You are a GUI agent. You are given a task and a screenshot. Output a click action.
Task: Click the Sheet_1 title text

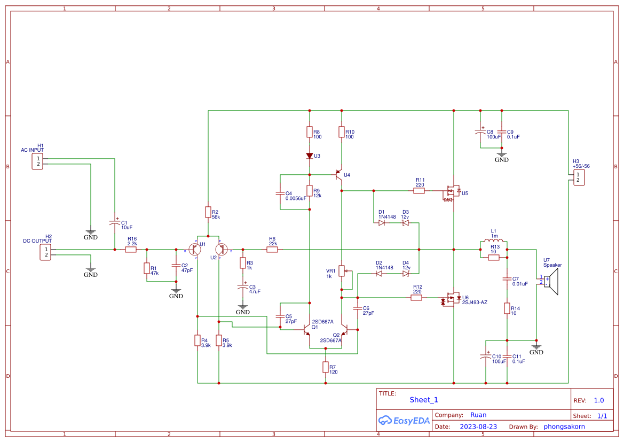422,399
